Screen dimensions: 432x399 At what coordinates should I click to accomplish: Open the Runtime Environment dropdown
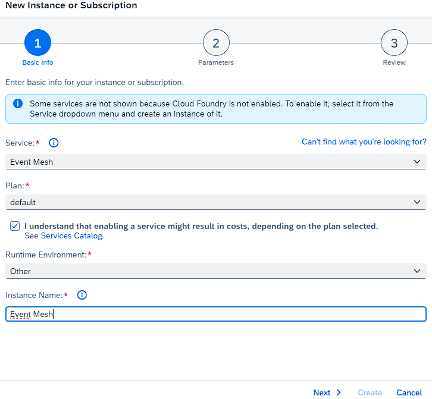pyautogui.click(x=215, y=271)
